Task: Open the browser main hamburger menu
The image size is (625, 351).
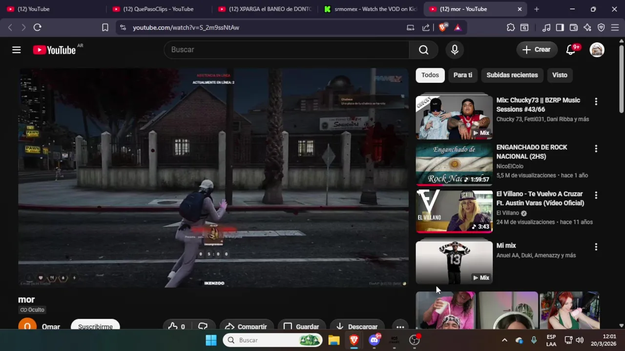Action: pyautogui.click(x=615, y=28)
